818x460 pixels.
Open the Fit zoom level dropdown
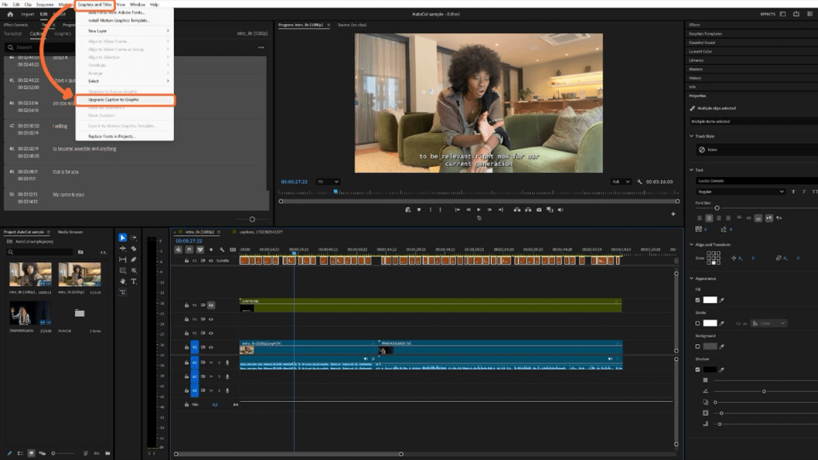tap(328, 181)
